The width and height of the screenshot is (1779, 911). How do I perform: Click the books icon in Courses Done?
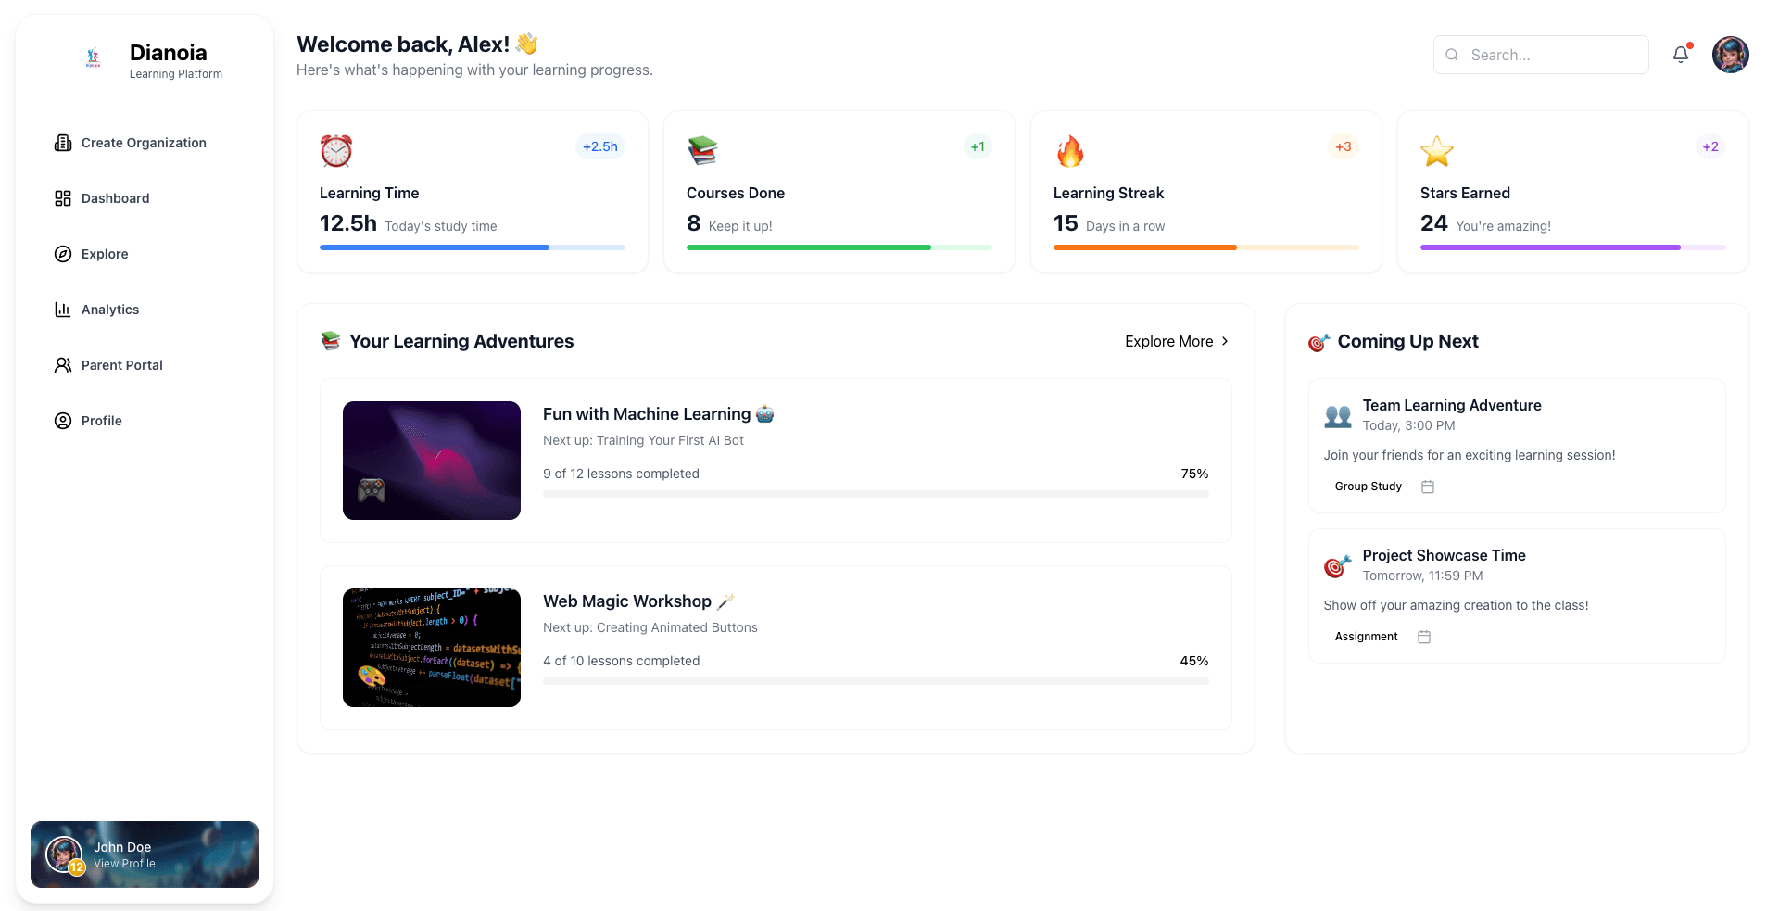coord(702,150)
